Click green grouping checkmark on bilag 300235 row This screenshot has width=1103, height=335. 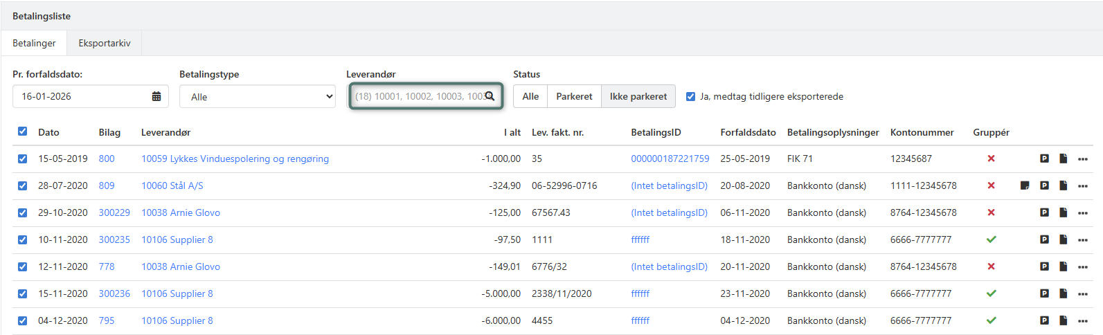[991, 239]
